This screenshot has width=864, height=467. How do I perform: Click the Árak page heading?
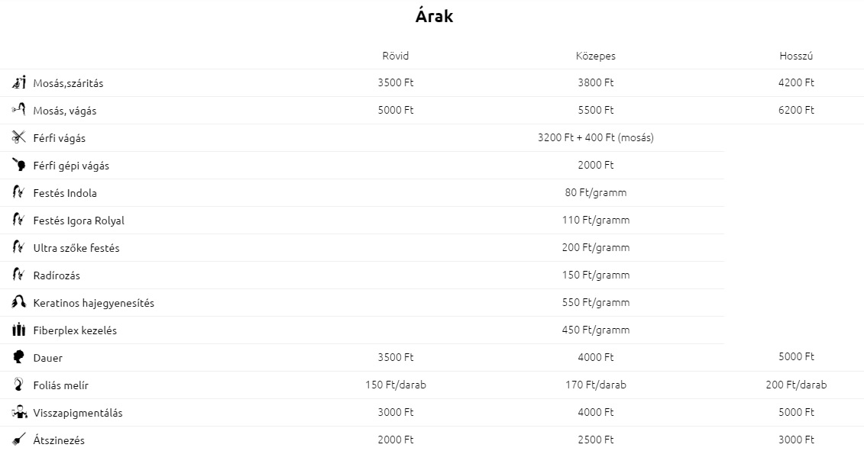click(x=434, y=17)
